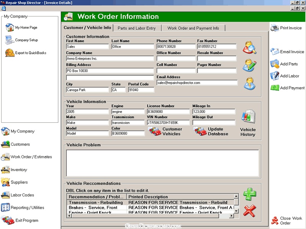
Task: Click the Email Invoice envelope icon
Action: click(275, 52)
